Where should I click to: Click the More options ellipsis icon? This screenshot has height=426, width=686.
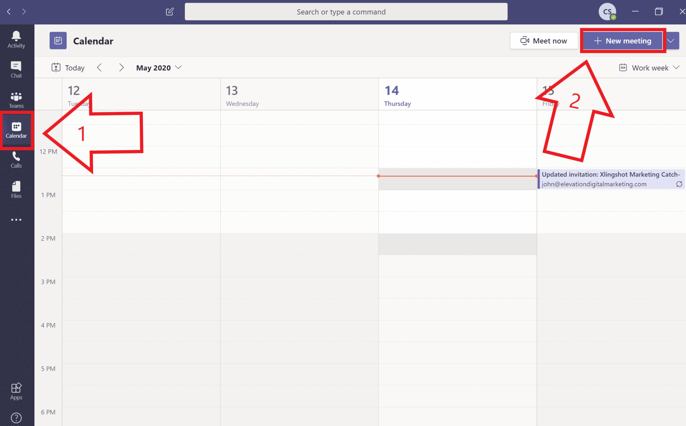[17, 219]
